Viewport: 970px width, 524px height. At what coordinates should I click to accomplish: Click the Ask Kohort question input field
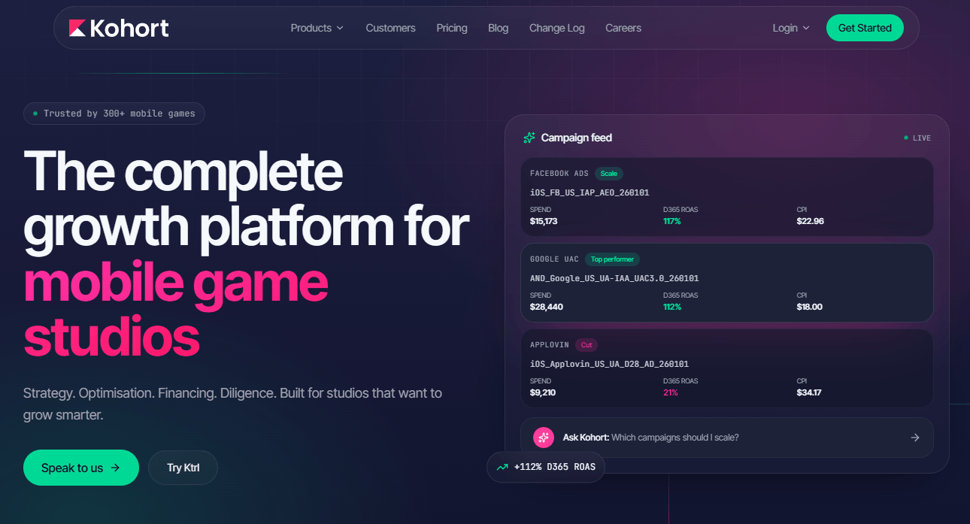click(727, 438)
